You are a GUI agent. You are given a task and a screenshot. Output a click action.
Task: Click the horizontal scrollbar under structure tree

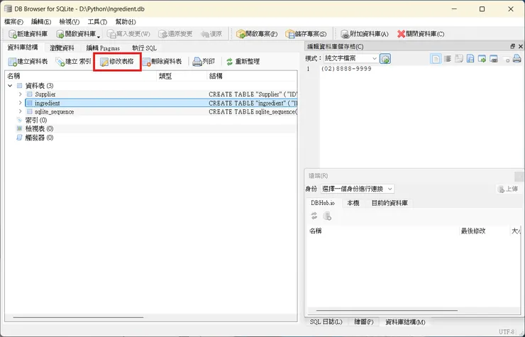tap(78, 317)
